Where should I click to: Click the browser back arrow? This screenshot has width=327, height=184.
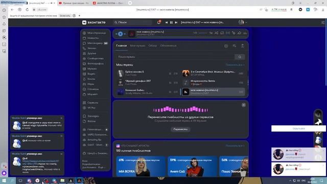12,10
